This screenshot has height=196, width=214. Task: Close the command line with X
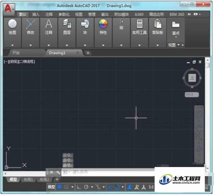point(52,172)
